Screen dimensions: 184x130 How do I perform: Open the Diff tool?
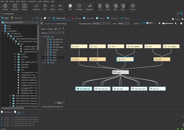(70, 6)
